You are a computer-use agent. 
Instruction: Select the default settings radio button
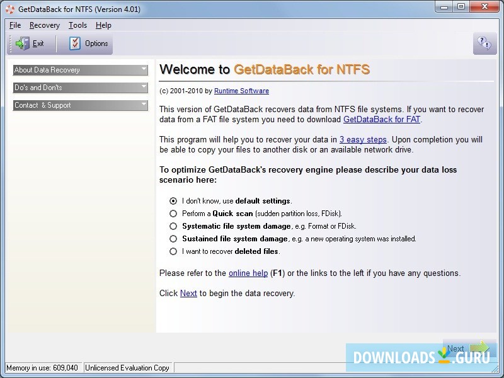click(173, 200)
